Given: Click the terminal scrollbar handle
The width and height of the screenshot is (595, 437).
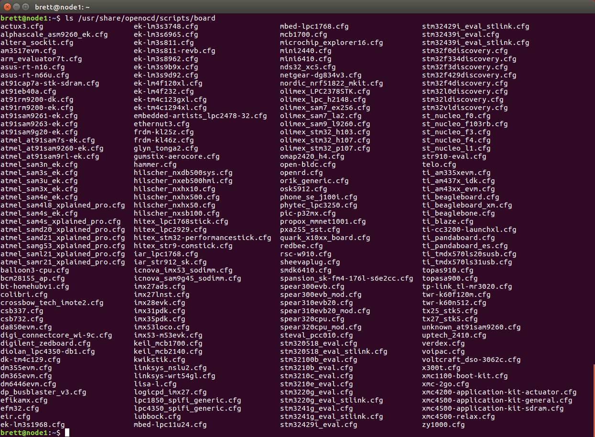Looking at the screenshot, I should click(594, 400).
